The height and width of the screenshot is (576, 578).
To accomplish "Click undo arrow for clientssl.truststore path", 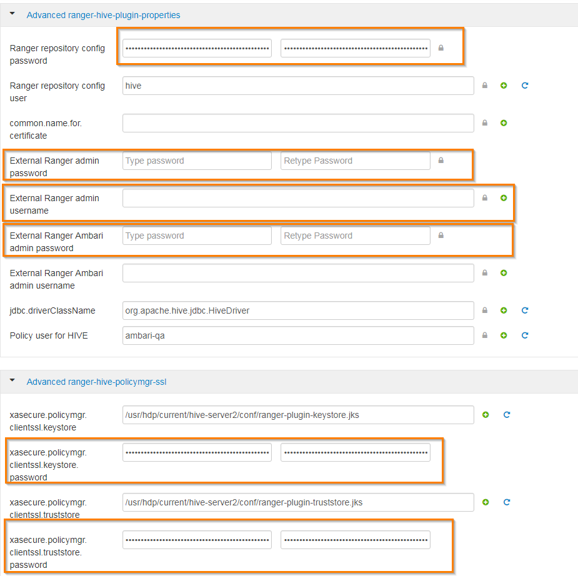I will tap(507, 502).
